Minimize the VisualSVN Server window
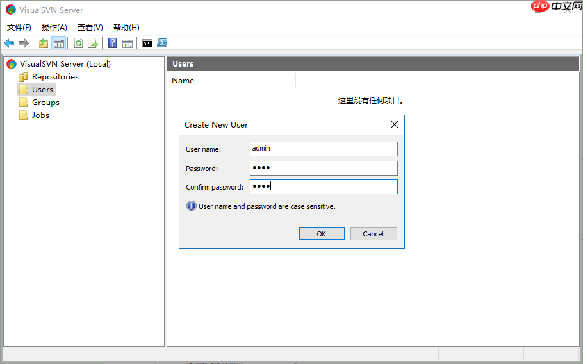 click(509, 10)
